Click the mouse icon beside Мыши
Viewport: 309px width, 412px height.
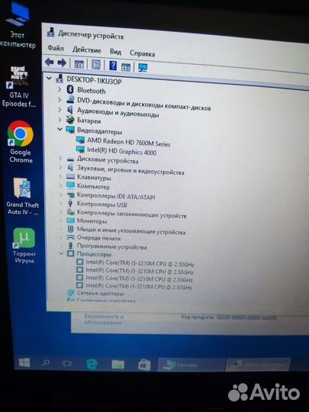[x=70, y=229]
